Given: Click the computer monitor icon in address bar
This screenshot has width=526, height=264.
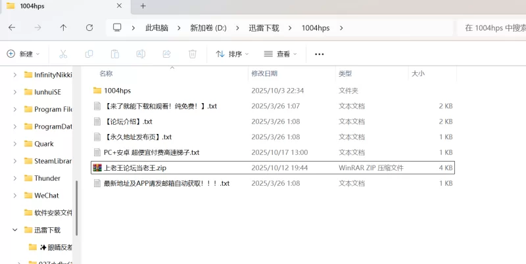Looking at the screenshot, I should coord(117,28).
